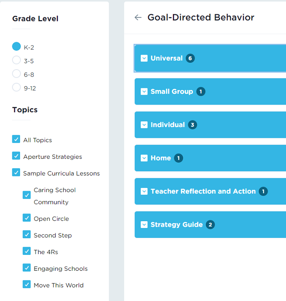Uncheck the All Topics checkbox
Screen dimensions: 286x301
pos(16,139)
